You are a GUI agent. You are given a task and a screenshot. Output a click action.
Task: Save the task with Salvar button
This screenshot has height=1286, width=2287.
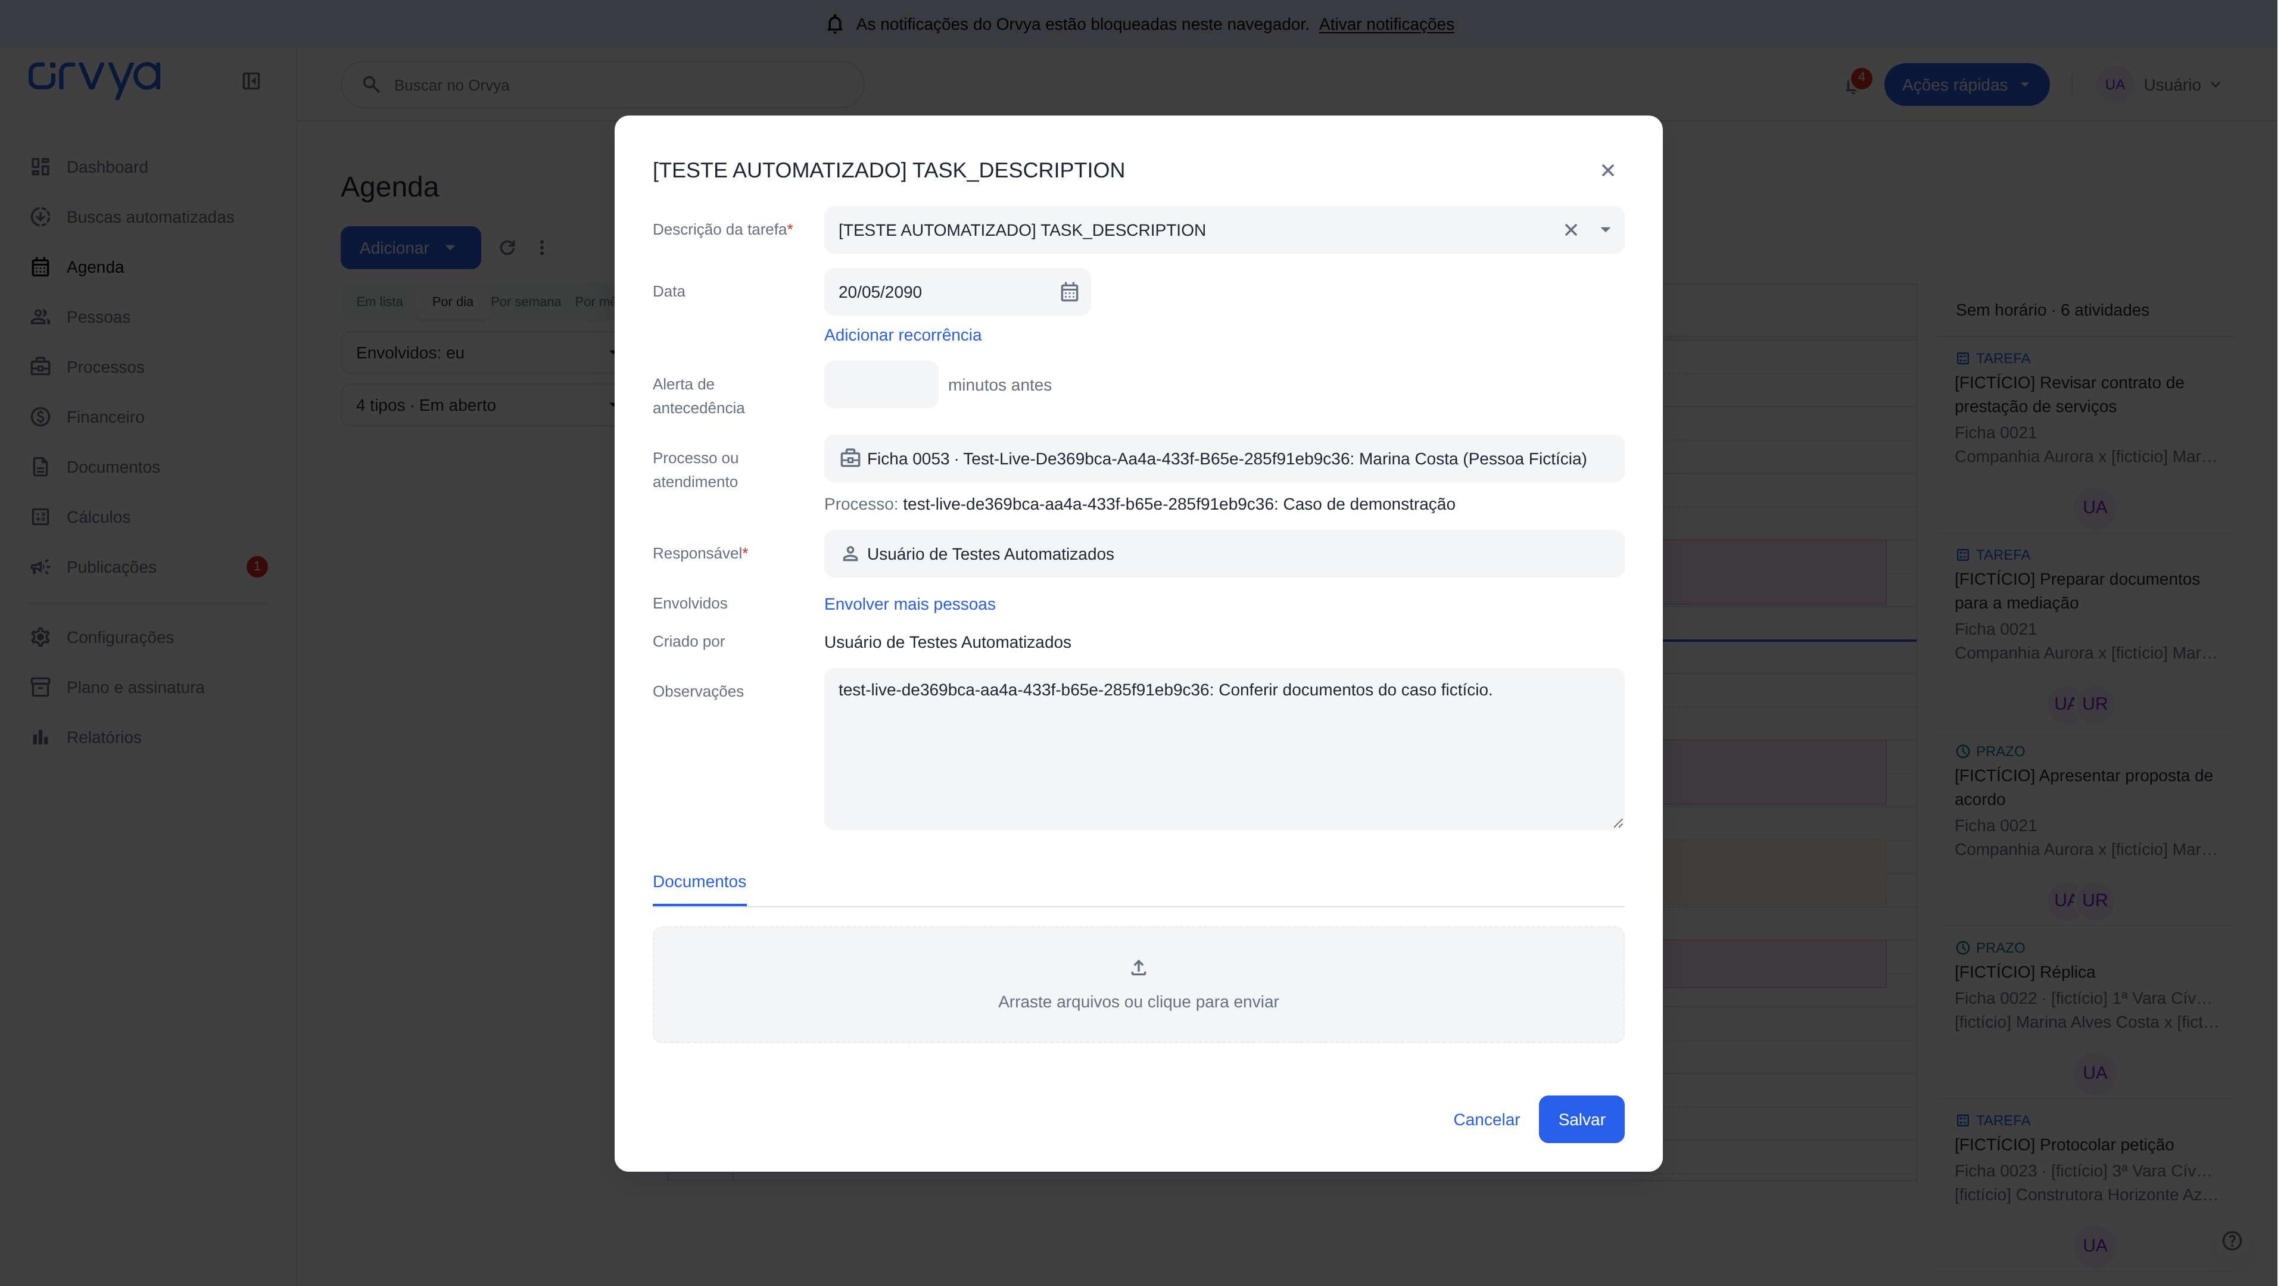pyautogui.click(x=1581, y=1119)
